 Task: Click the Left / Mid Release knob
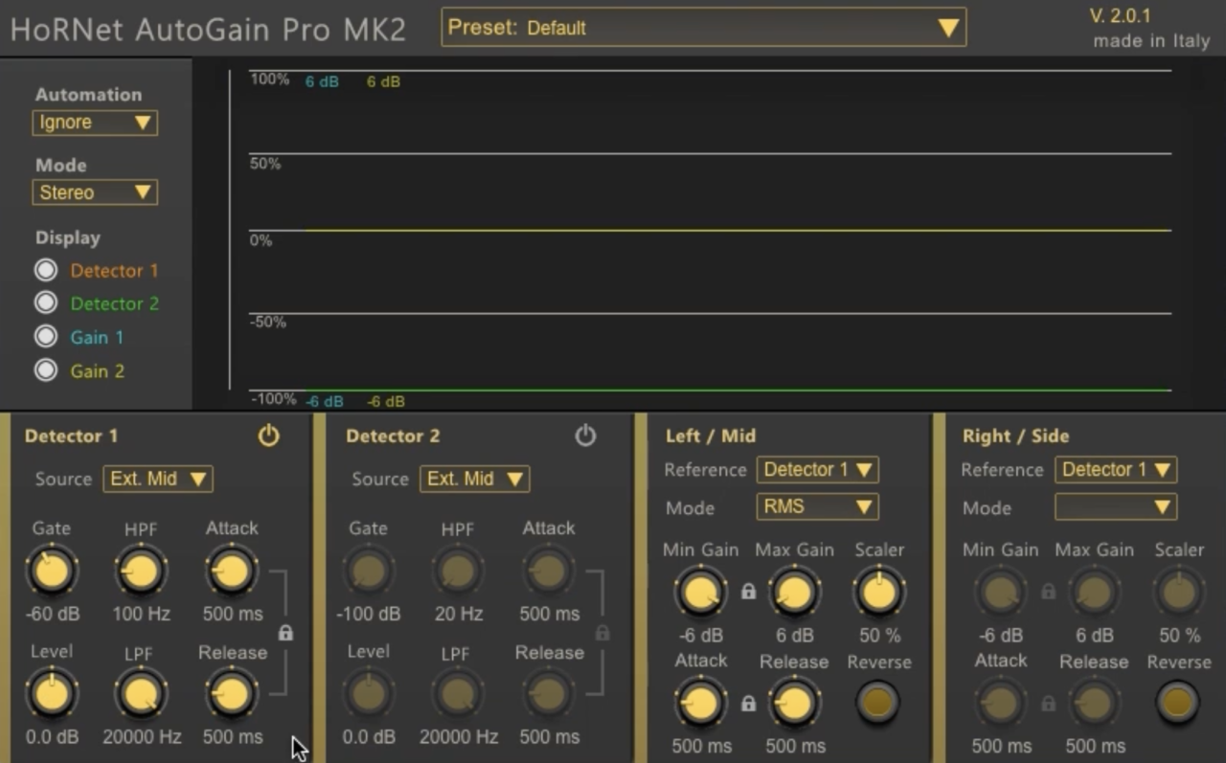click(794, 704)
